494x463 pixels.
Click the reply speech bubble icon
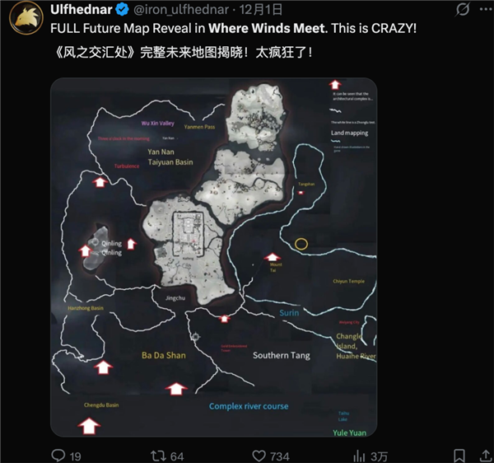(58, 455)
